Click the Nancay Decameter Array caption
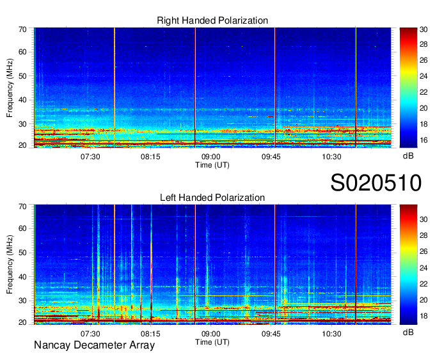The height and width of the screenshot is (353, 435). [x=94, y=345]
